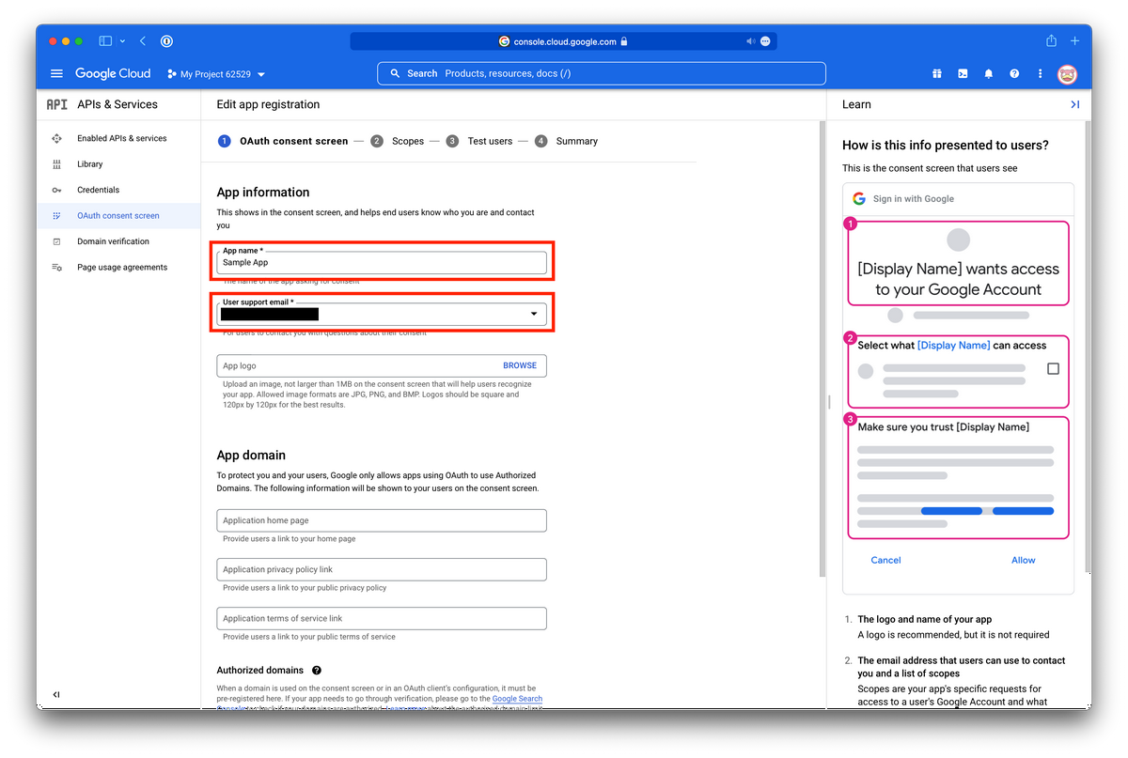Select step 4 Summary

pyautogui.click(x=567, y=141)
